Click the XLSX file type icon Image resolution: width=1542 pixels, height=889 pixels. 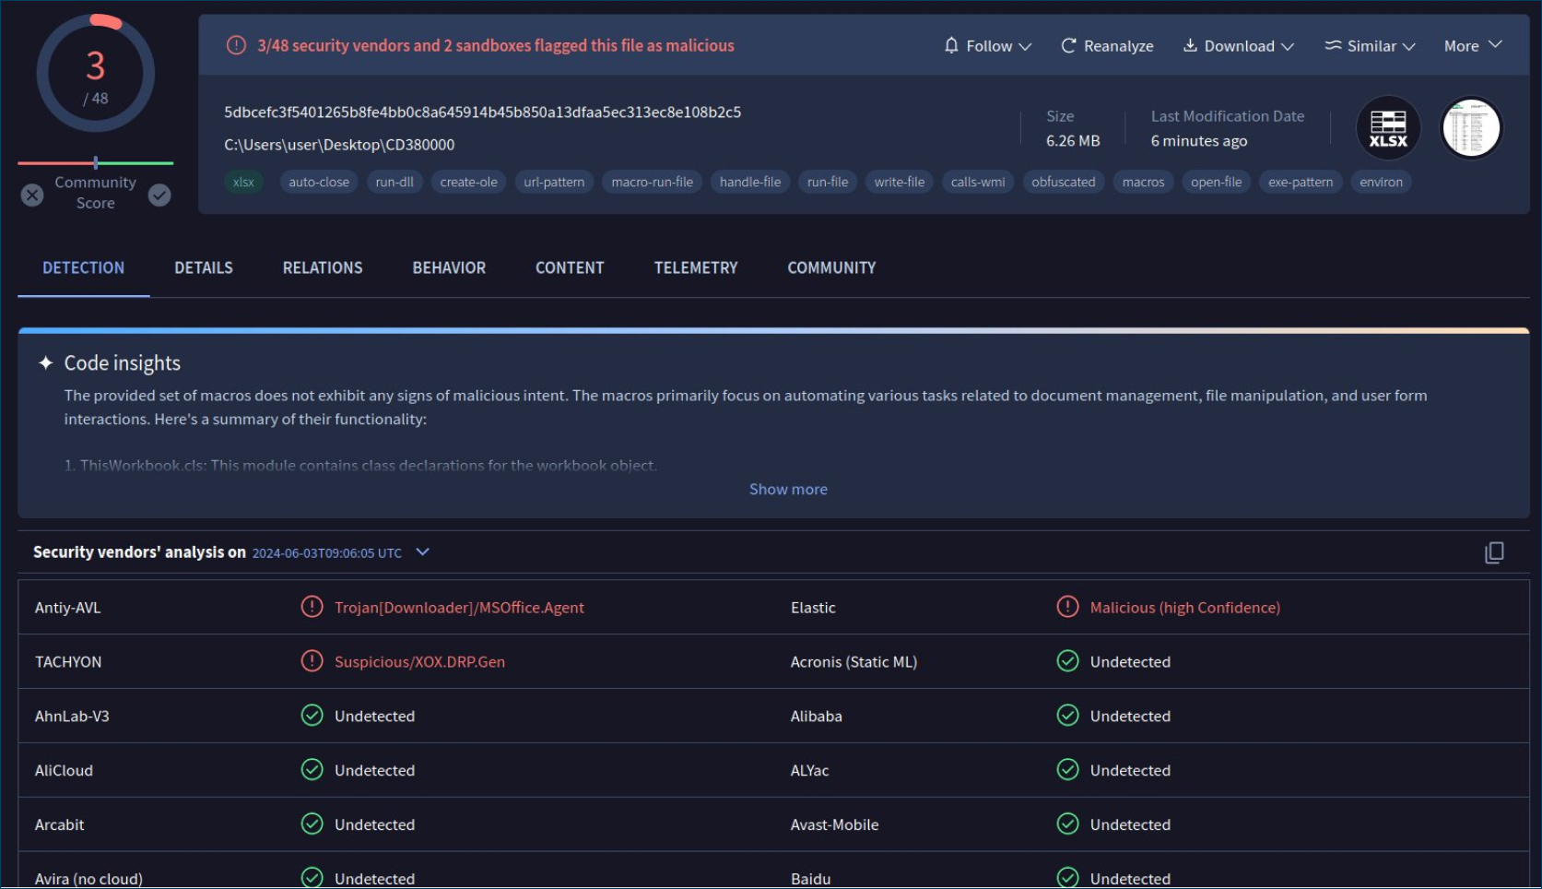pyautogui.click(x=1387, y=128)
